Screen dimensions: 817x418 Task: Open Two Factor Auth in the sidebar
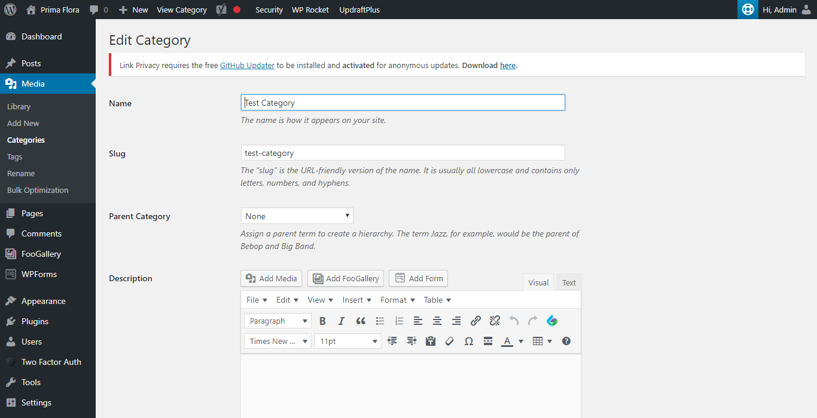pos(48,362)
